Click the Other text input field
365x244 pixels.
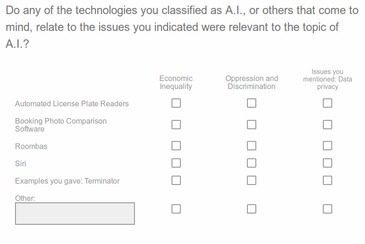click(74, 214)
